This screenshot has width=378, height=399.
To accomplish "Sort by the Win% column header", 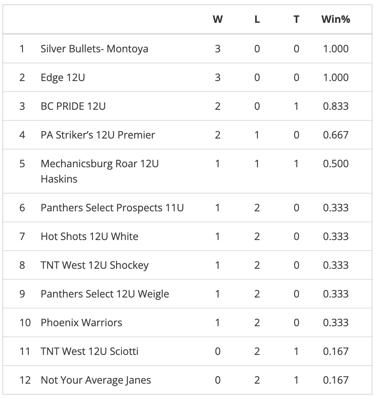I will 336,19.
